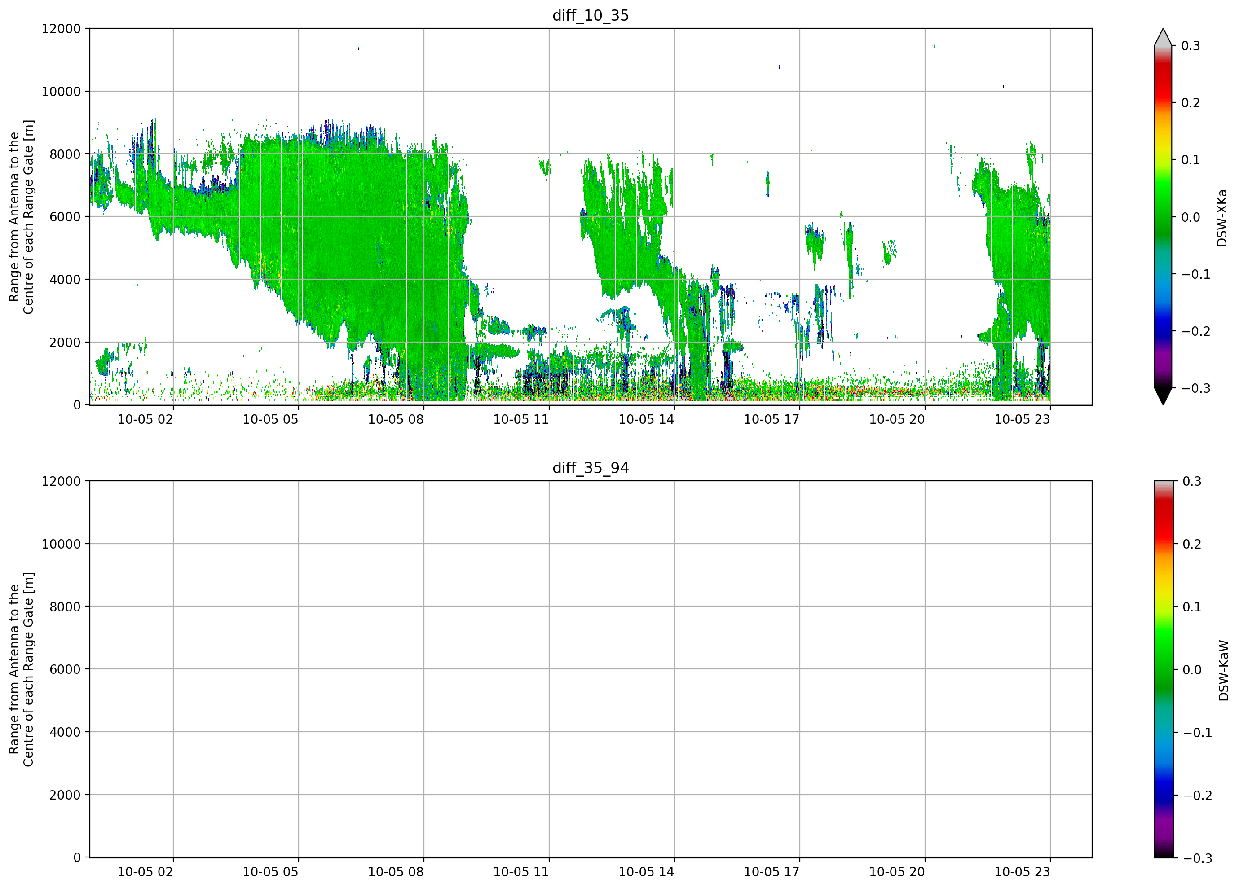Select the DSW-KaW colorbar label
The width and height of the screenshot is (1239, 888).
click(x=1224, y=671)
